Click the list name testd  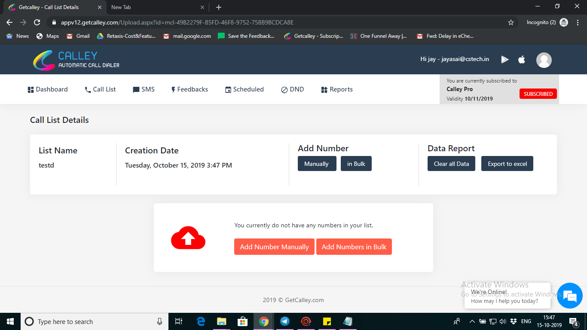(46, 165)
